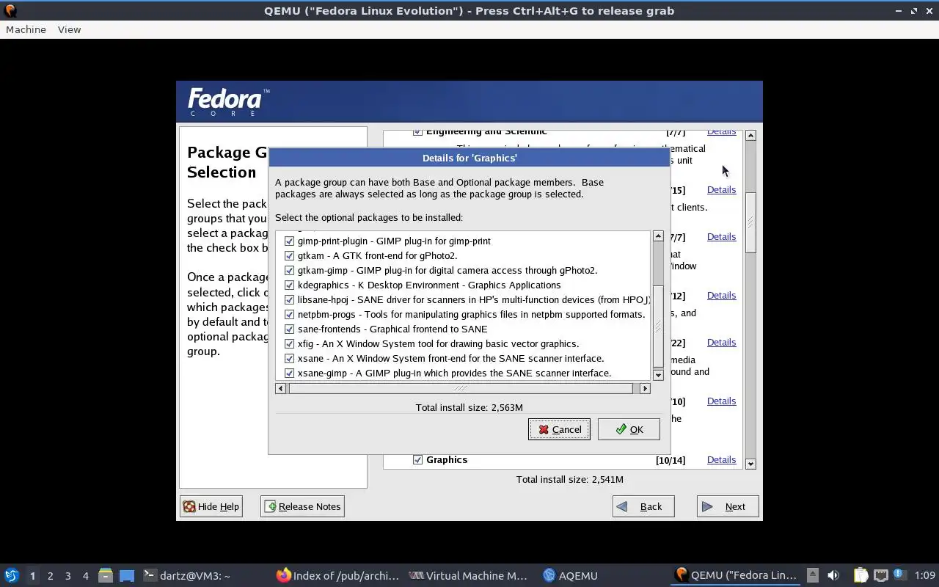Screen dimensions: 939x587
Task: Open Details link next to the [12] count group
Action: pos(721,295)
